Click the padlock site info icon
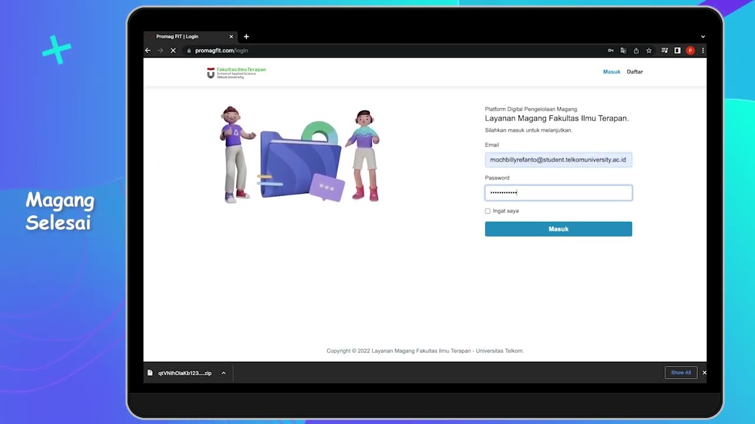This screenshot has width=755, height=424. click(189, 51)
